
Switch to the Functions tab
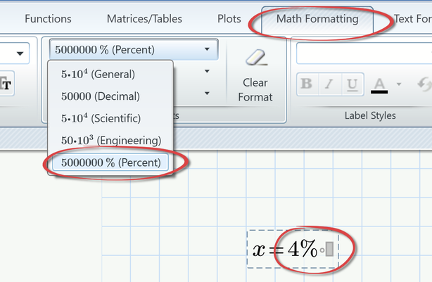48,19
